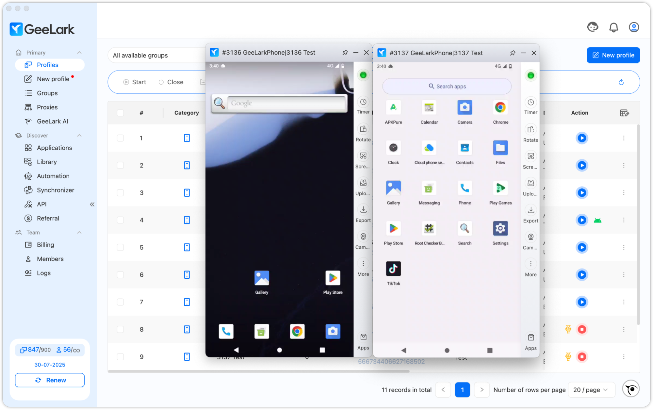Viewport: 653px width, 410px height.
Task: Open More options in window 3136
Action: tap(363, 268)
